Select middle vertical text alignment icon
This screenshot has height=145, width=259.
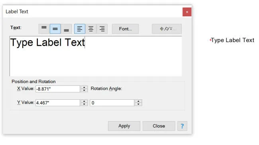coord(55,29)
